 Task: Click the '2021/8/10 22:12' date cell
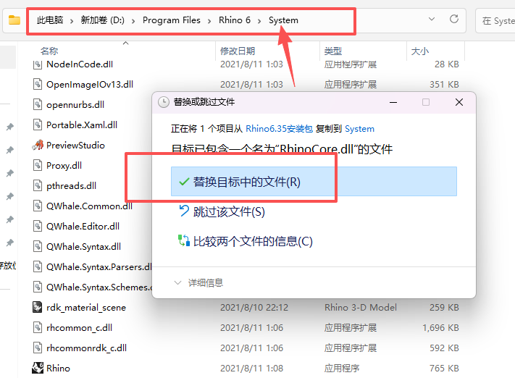click(x=254, y=307)
